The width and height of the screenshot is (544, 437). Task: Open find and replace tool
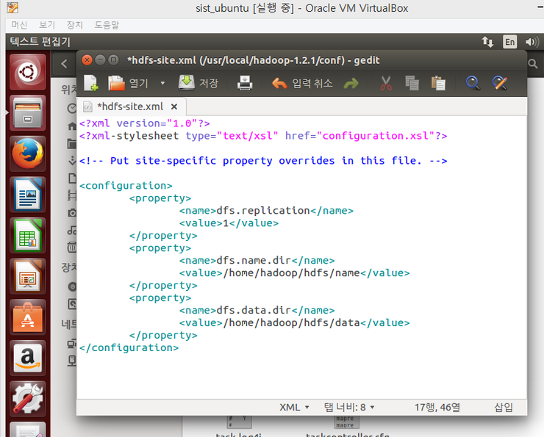[500, 83]
